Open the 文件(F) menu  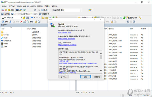(19, 6)
